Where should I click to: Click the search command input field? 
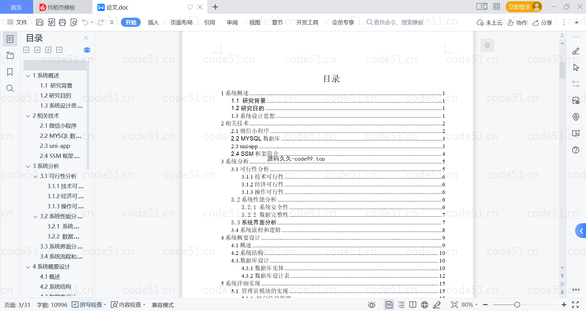click(x=395, y=22)
